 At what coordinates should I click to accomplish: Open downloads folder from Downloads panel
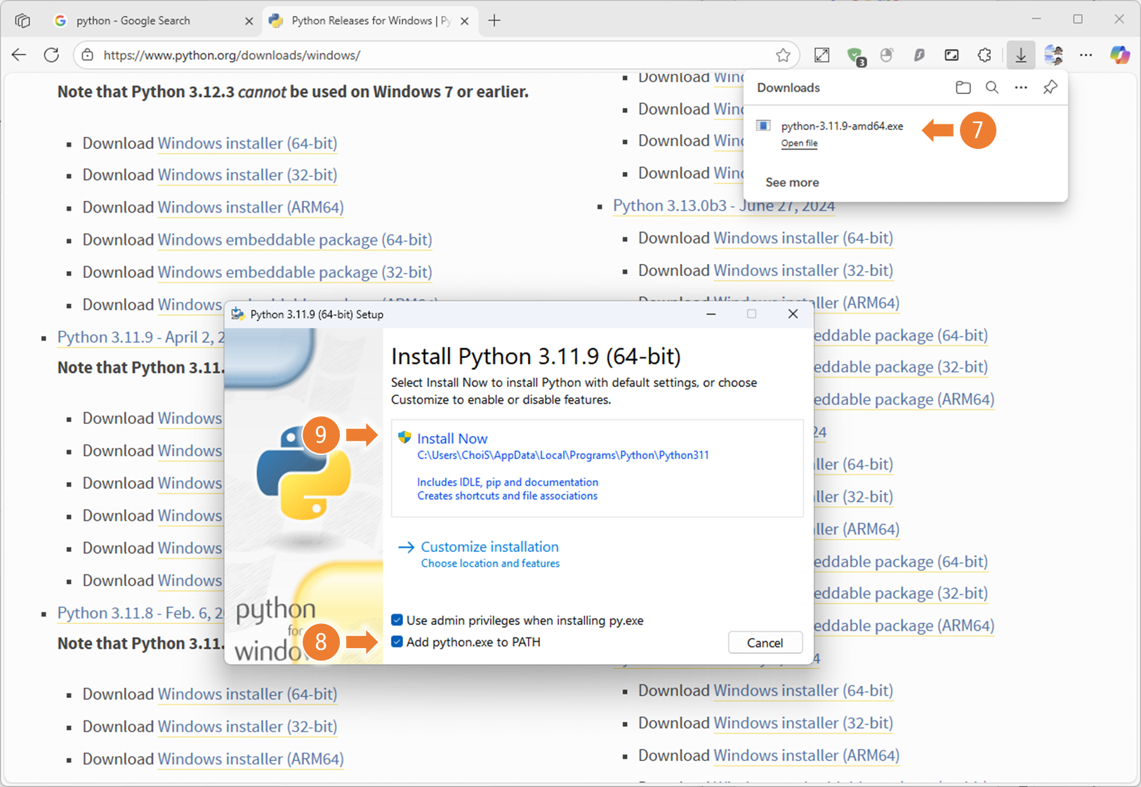click(963, 88)
